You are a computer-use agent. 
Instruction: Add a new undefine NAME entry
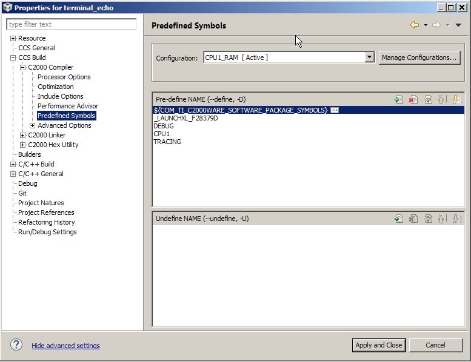[x=399, y=219]
